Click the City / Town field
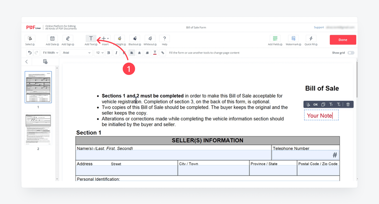Viewport: 379px width, 204px height. 214,170
